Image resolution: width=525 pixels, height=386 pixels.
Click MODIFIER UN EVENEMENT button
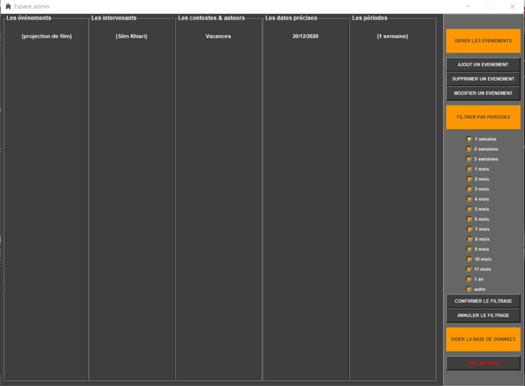coord(483,93)
